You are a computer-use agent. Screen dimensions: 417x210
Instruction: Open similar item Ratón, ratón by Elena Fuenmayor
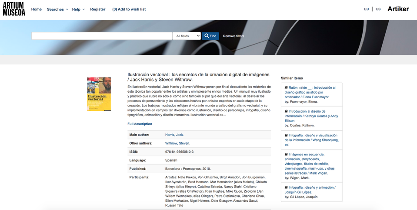(310, 92)
